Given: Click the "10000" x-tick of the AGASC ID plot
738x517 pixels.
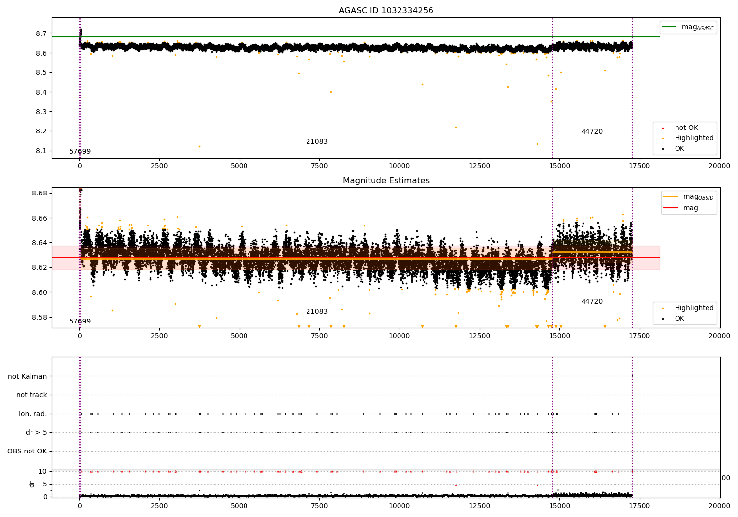Looking at the screenshot, I should [x=399, y=166].
